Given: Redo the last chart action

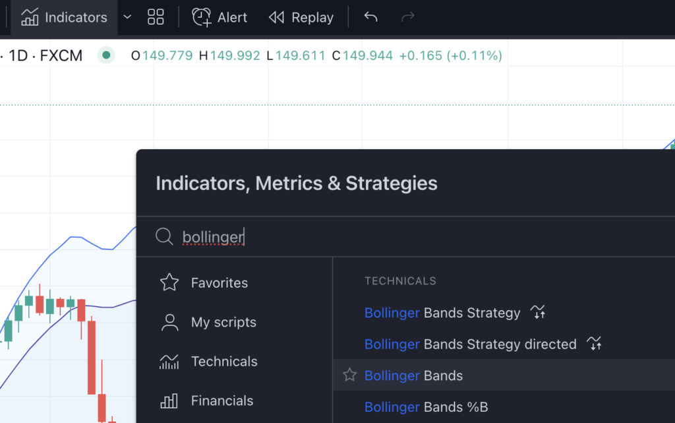Looking at the screenshot, I should tap(407, 17).
